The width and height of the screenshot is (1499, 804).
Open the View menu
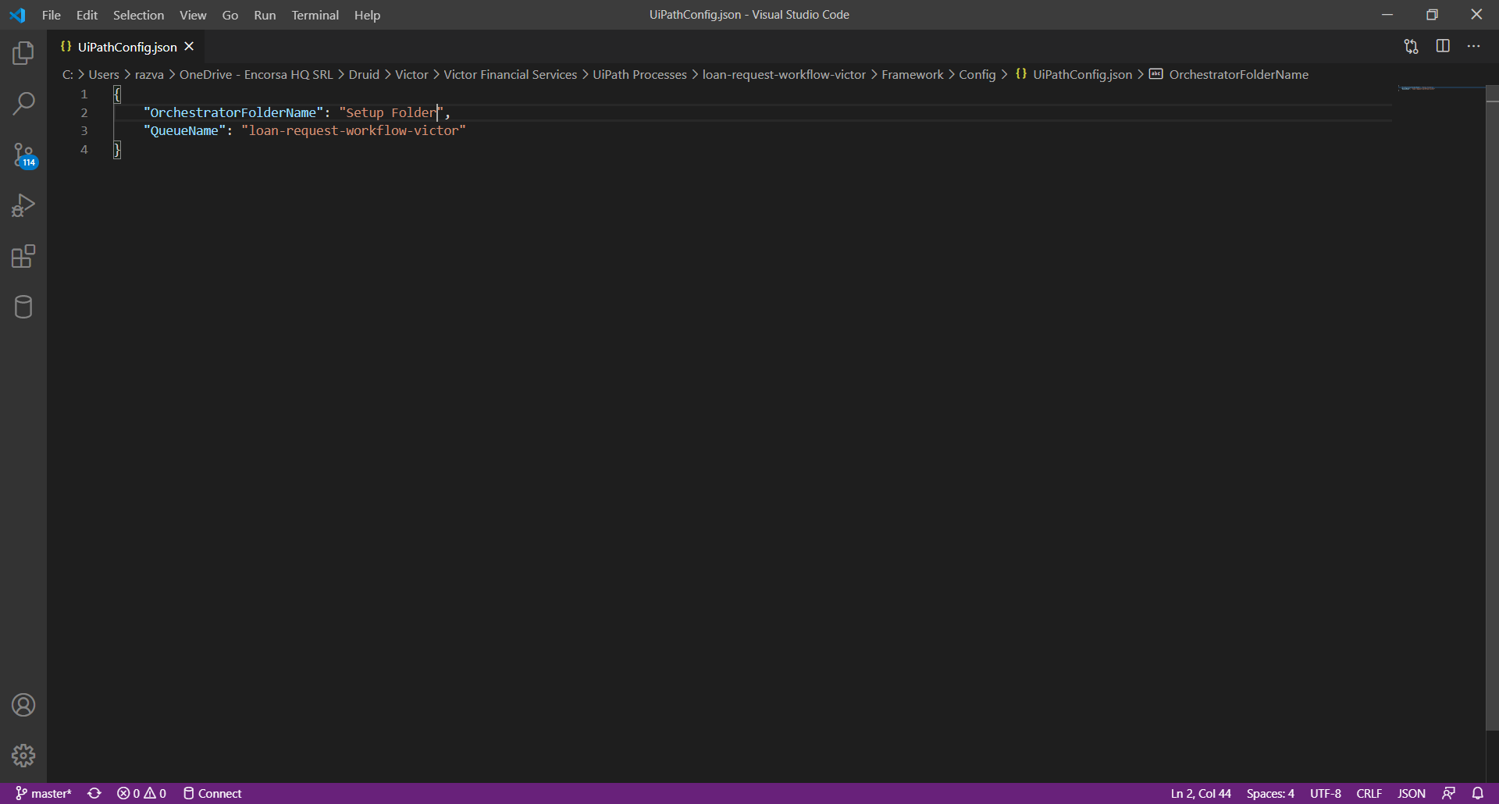tap(193, 15)
